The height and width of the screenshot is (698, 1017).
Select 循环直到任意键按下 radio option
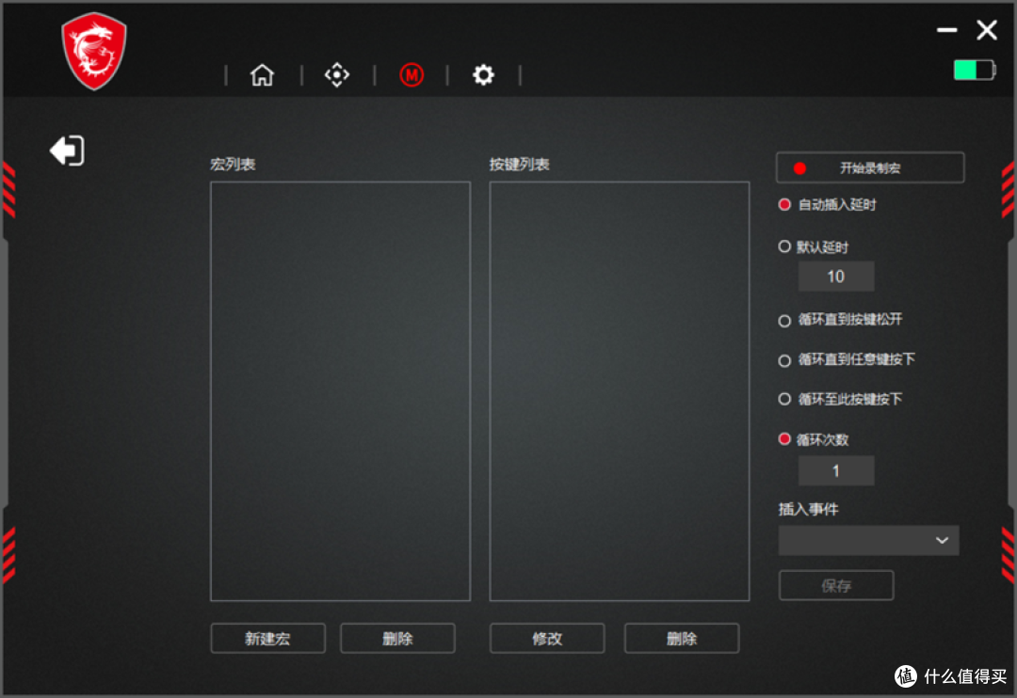(784, 361)
